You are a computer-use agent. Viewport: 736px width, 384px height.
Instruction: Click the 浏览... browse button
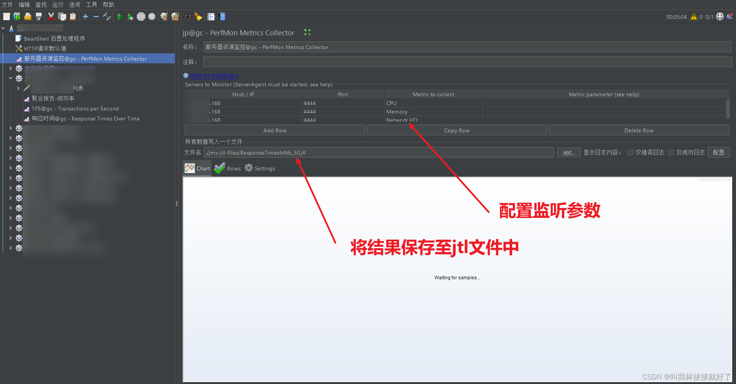[x=569, y=153]
